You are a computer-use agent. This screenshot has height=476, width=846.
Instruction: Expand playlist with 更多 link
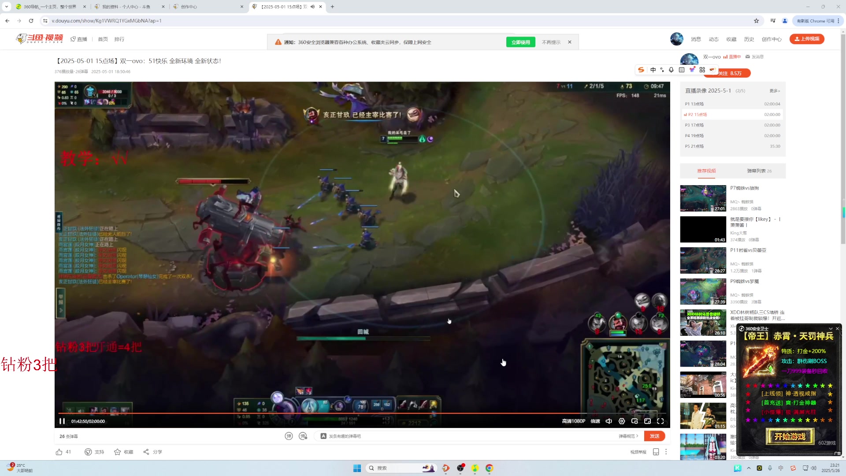click(775, 91)
